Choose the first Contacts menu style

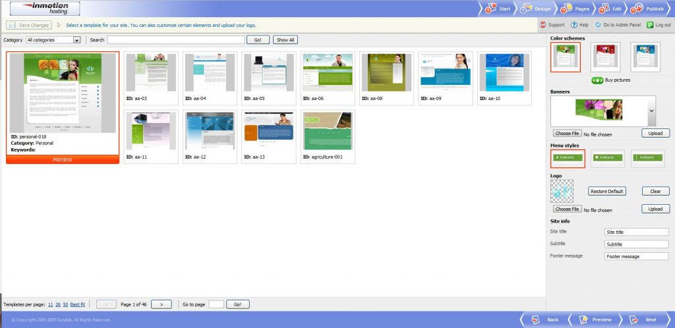coord(568,158)
